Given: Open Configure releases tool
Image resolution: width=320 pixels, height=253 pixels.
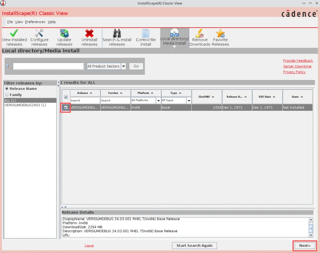Looking at the screenshot, I should coord(39,38).
